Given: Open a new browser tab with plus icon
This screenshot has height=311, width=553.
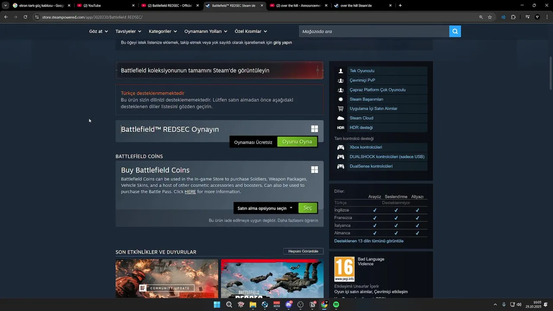Looking at the screenshot, I should (400, 6).
